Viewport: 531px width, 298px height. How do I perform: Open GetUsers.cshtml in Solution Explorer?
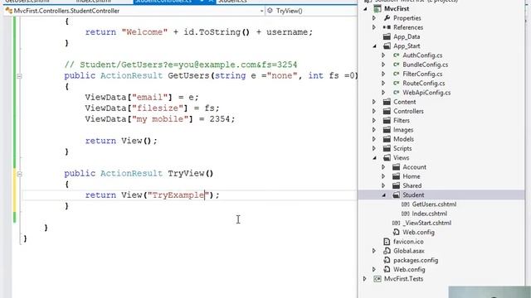(434, 204)
